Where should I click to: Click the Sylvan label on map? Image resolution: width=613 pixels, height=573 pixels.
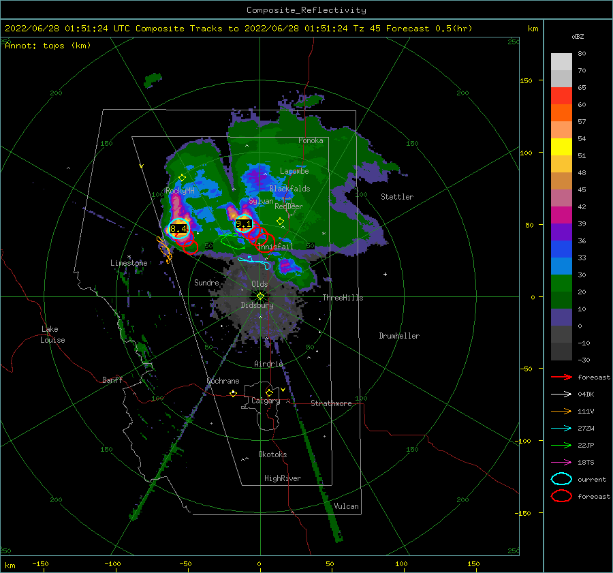(261, 202)
